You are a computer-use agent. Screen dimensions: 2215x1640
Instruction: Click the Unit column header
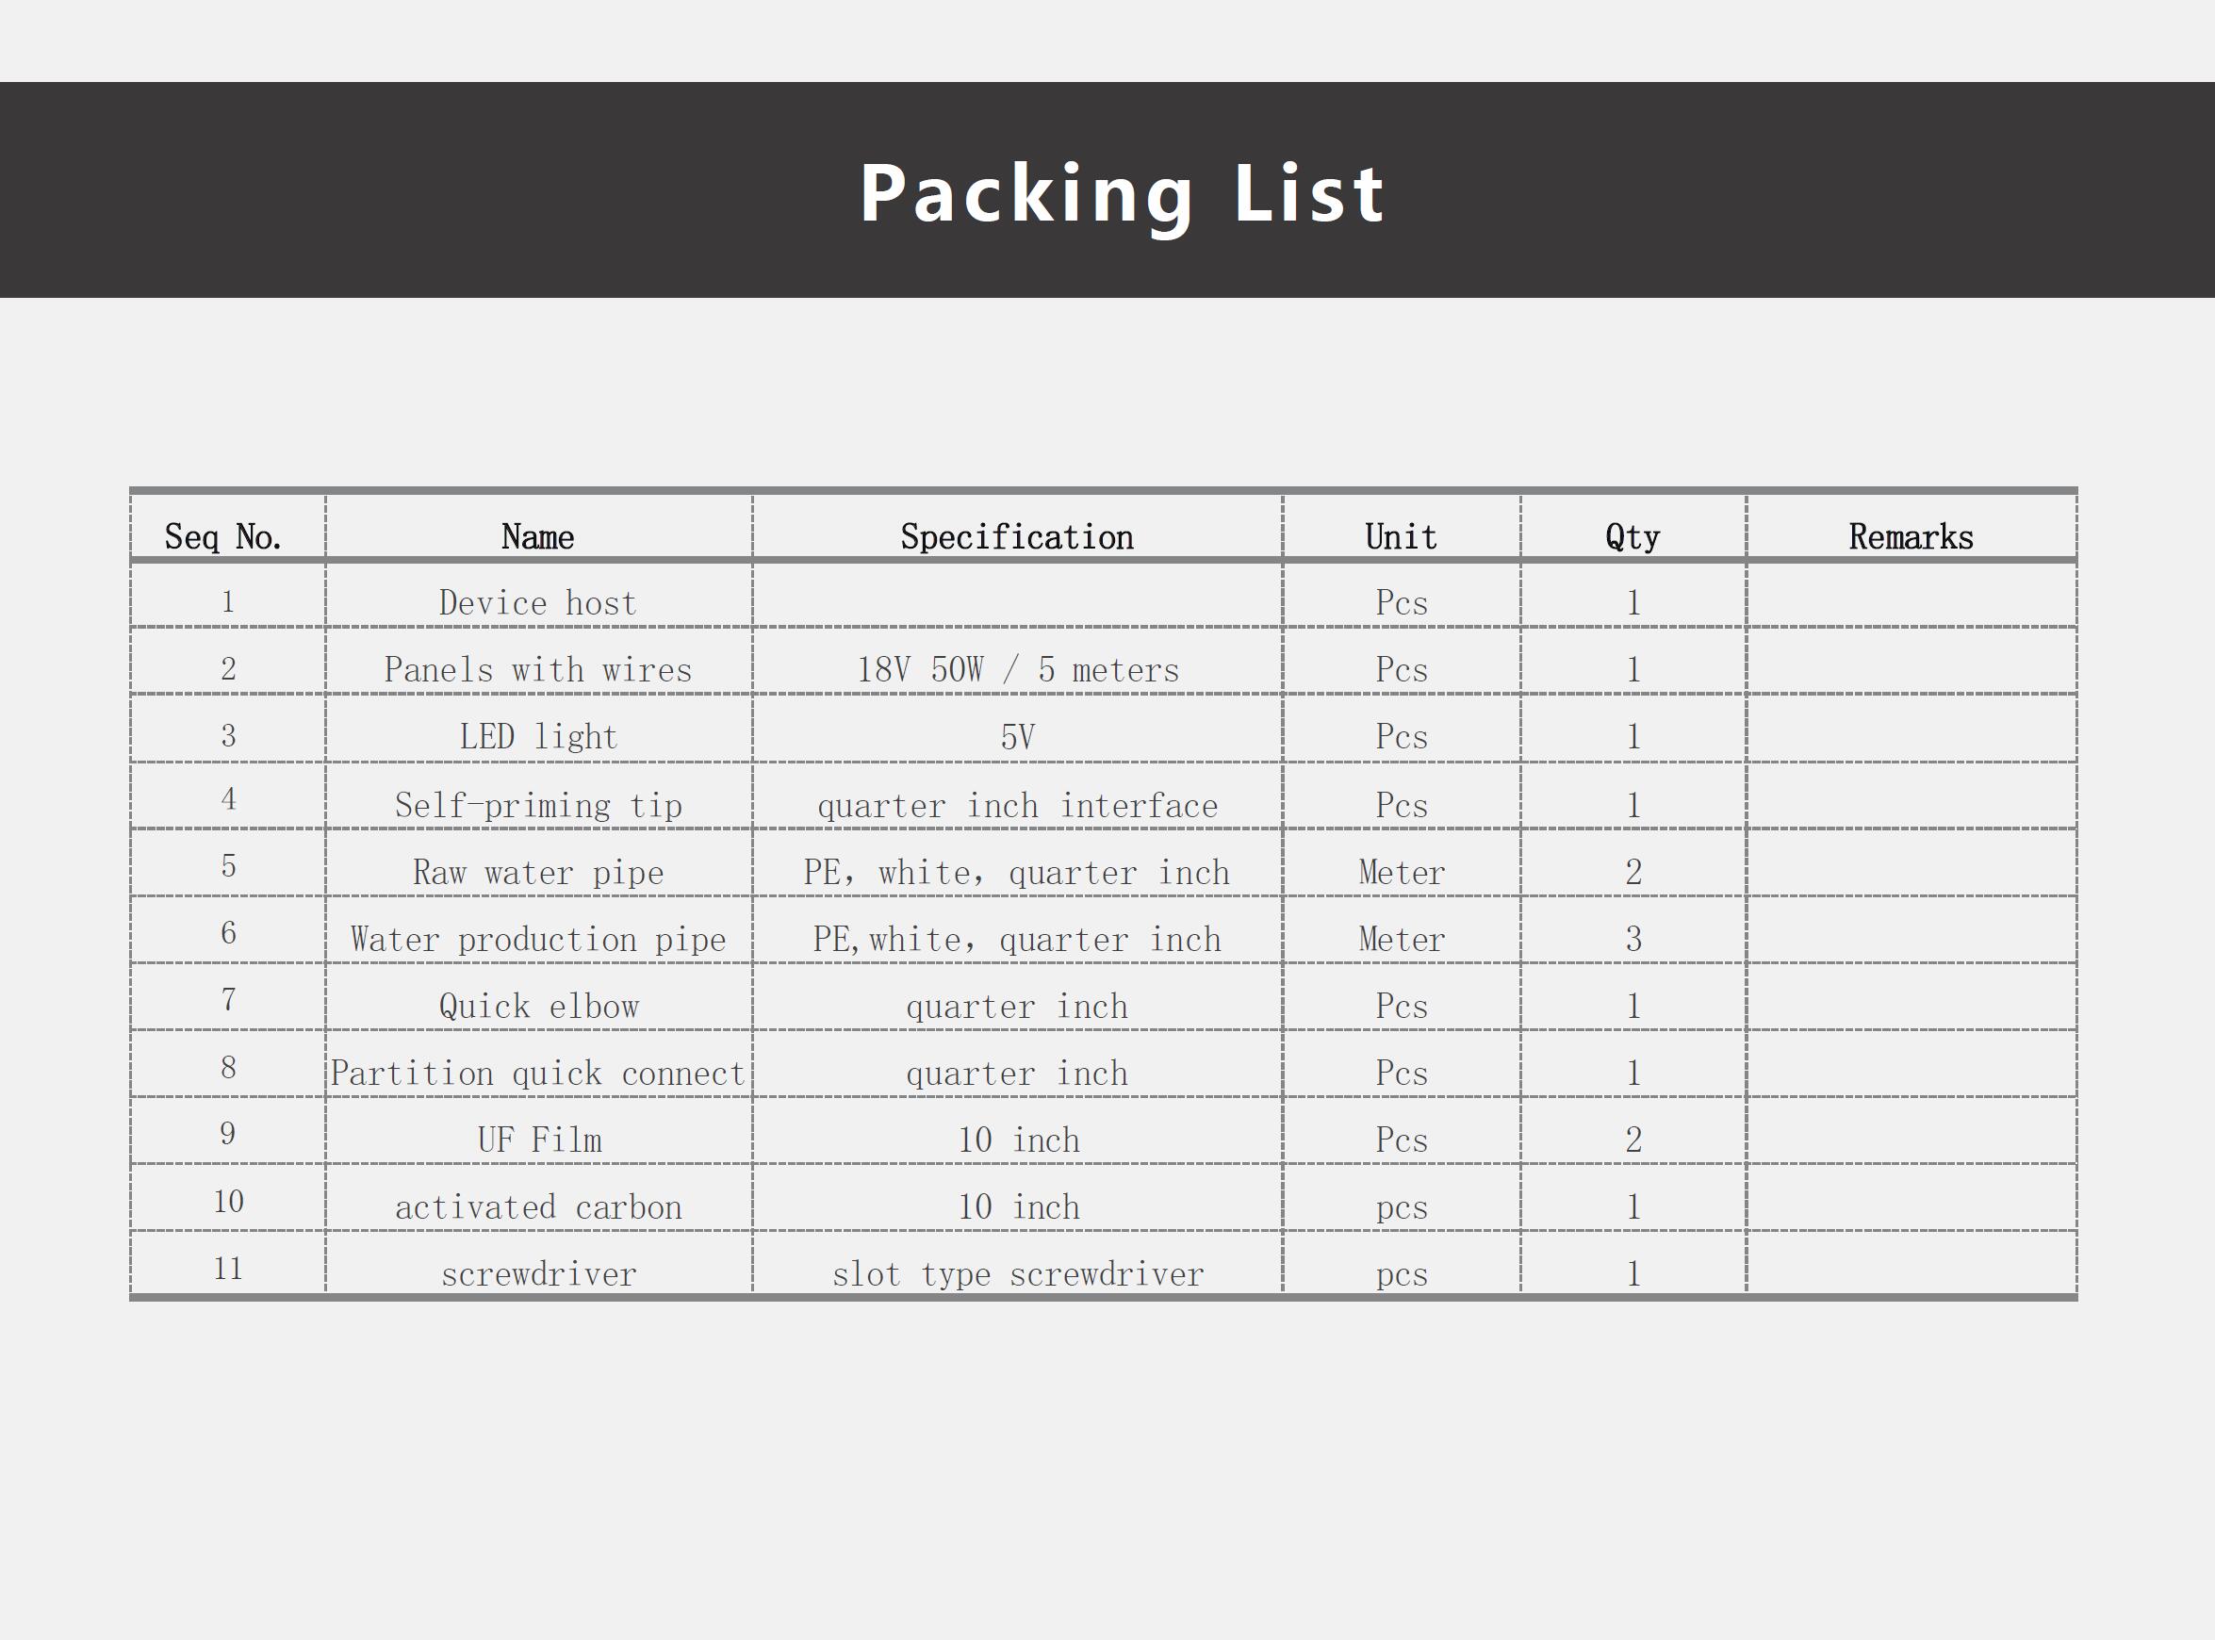[1401, 536]
